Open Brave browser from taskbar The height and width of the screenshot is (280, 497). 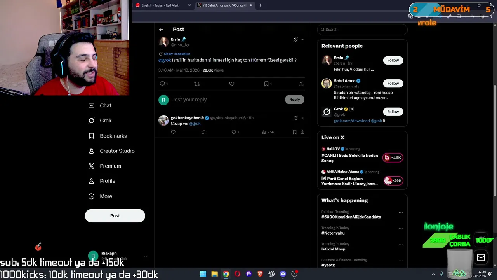coord(260,274)
